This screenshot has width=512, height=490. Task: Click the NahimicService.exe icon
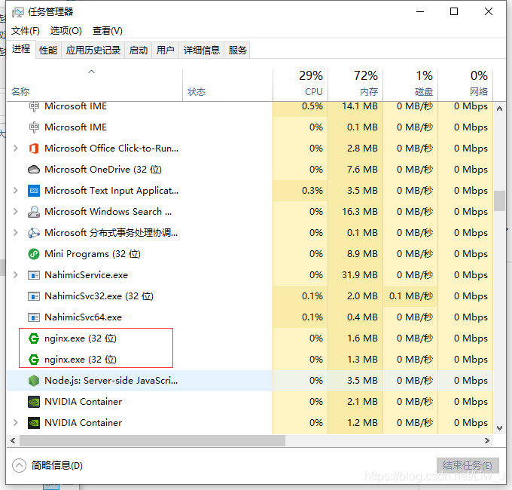(34, 275)
